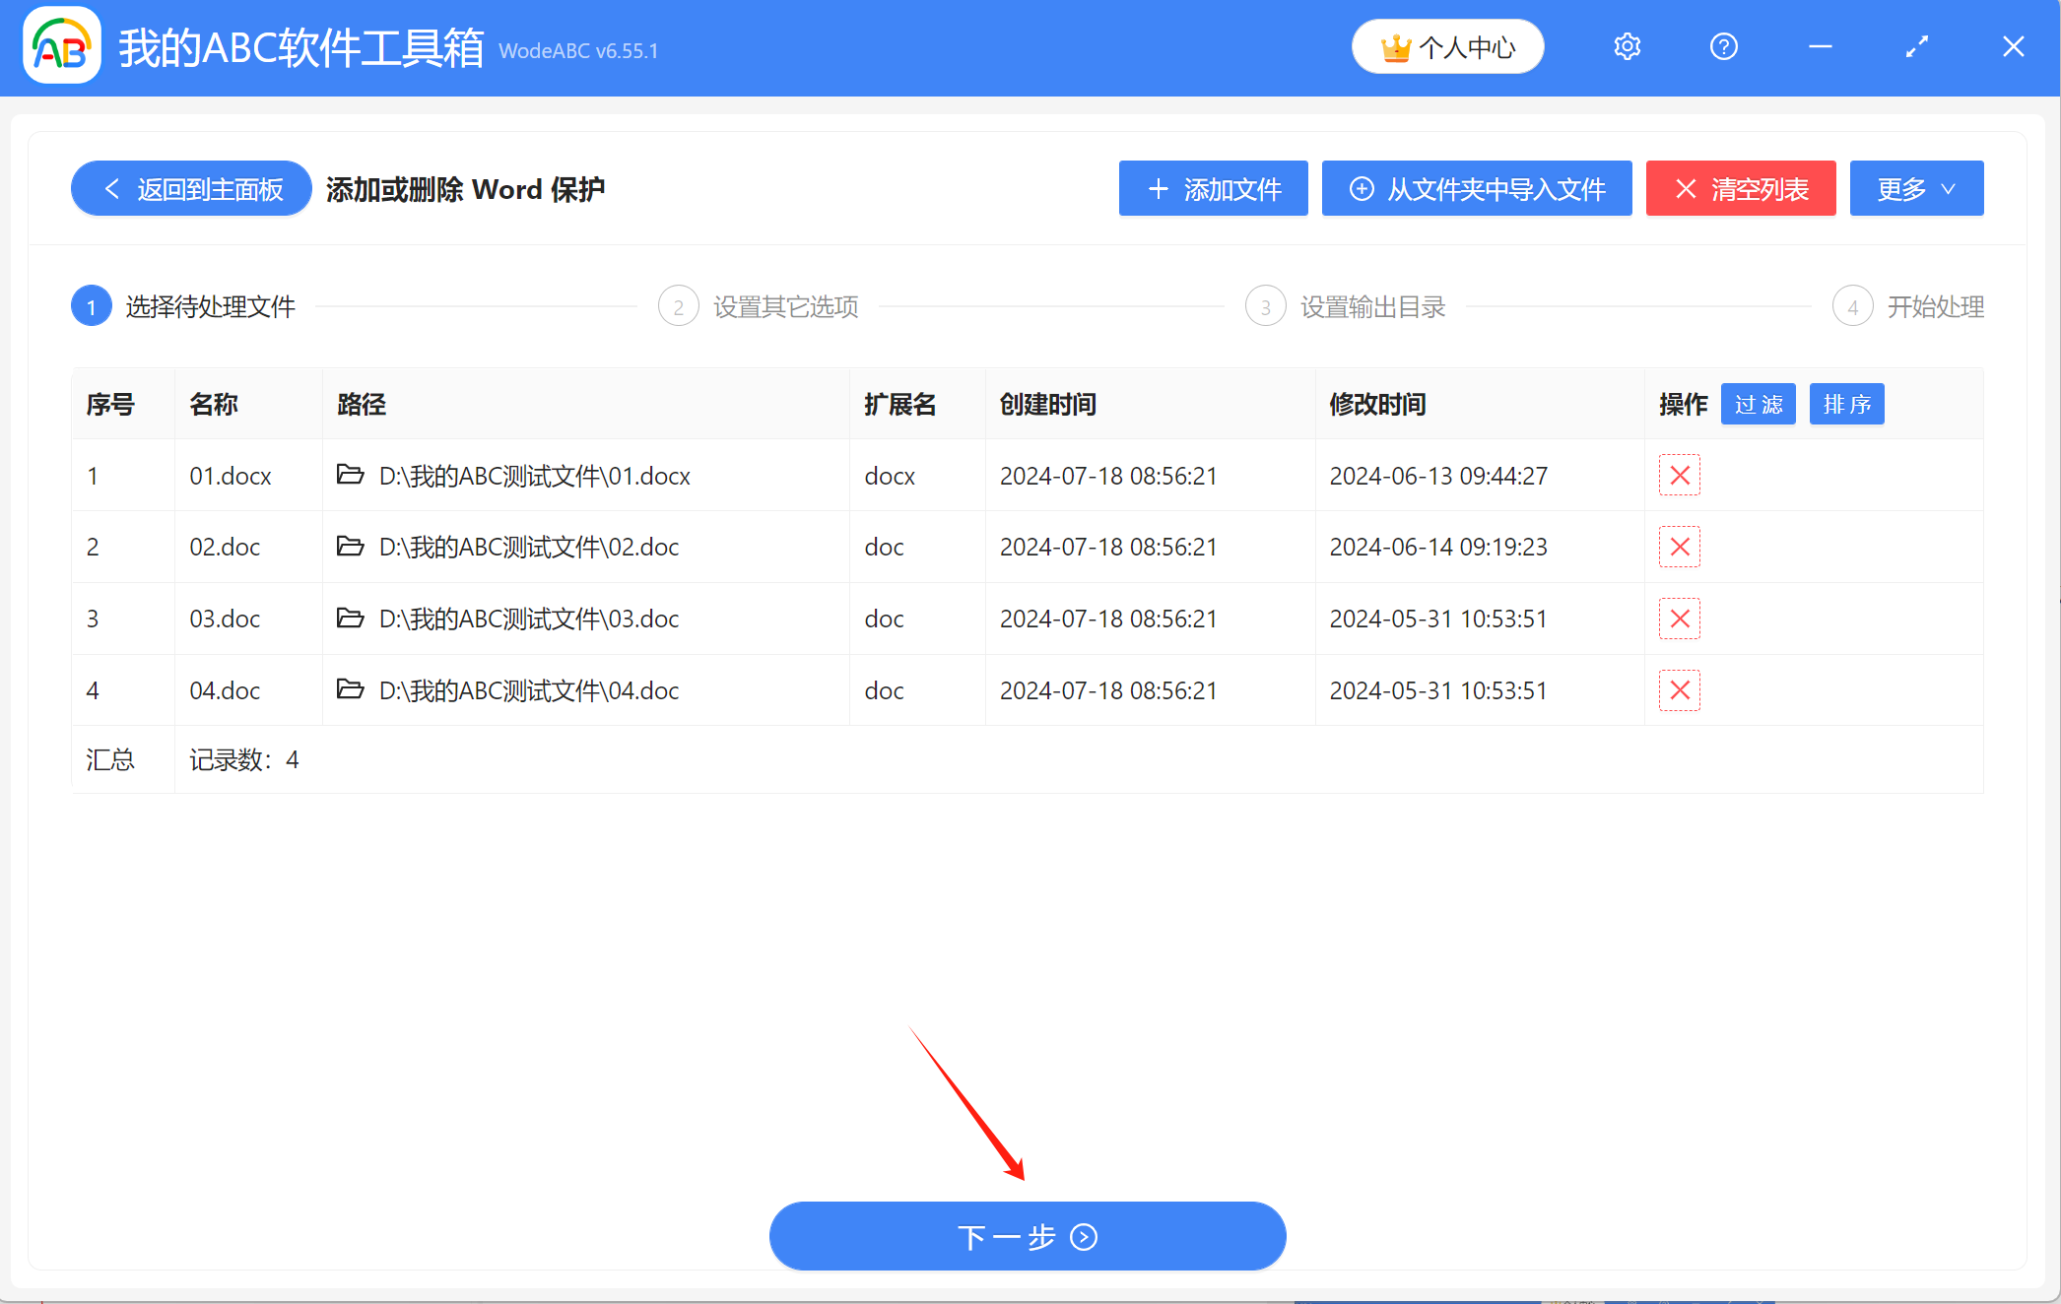The image size is (2061, 1304).
Task: Click the folder icon beside 04.doc
Action: (x=351, y=690)
